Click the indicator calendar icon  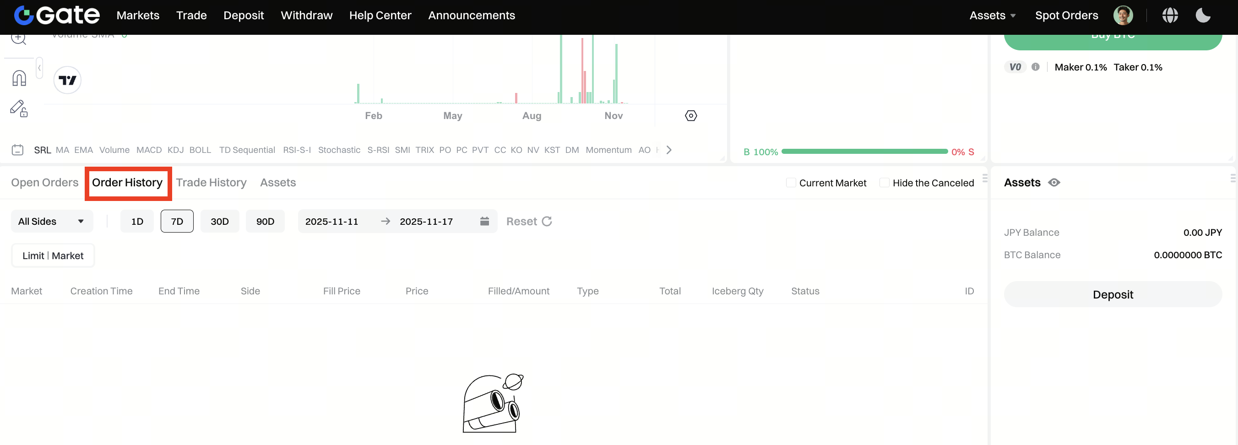coord(17,150)
